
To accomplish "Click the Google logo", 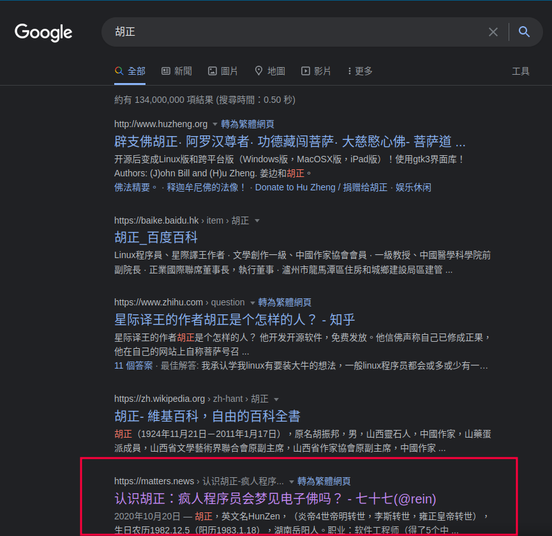I will click(43, 33).
